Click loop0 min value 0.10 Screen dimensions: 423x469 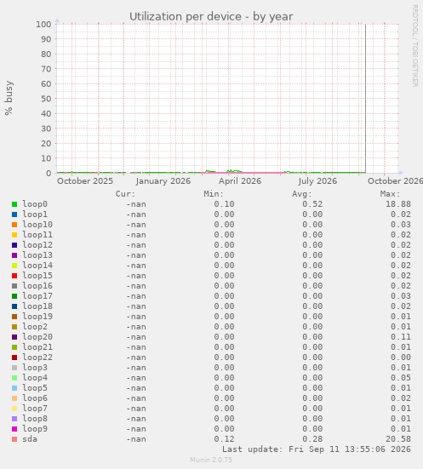pyautogui.click(x=224, y=204)
